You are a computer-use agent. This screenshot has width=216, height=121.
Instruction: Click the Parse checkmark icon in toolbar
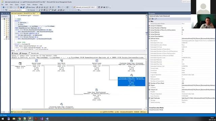[39, 10]
